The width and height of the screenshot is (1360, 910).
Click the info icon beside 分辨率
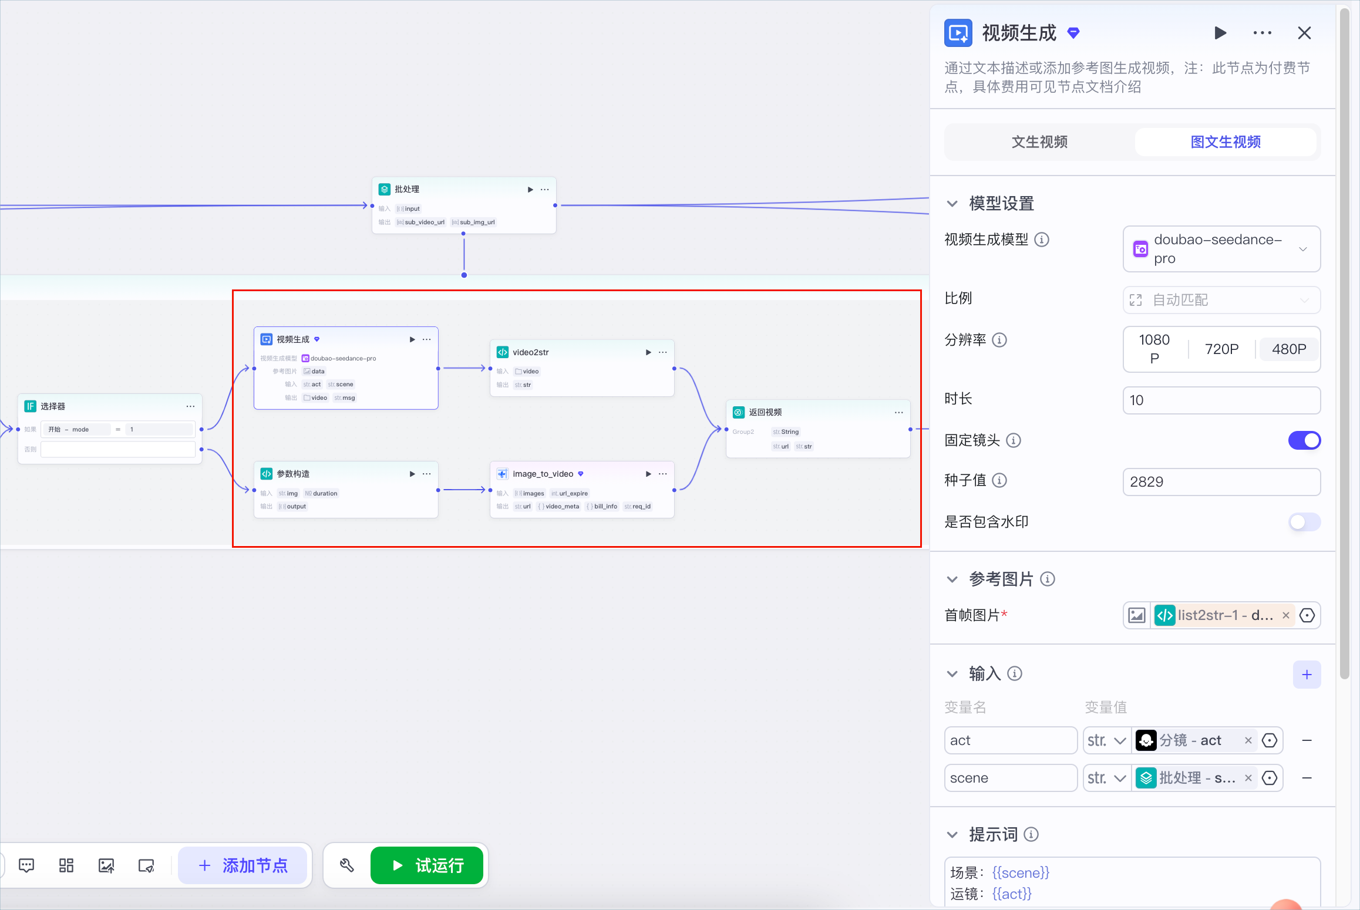999,340
